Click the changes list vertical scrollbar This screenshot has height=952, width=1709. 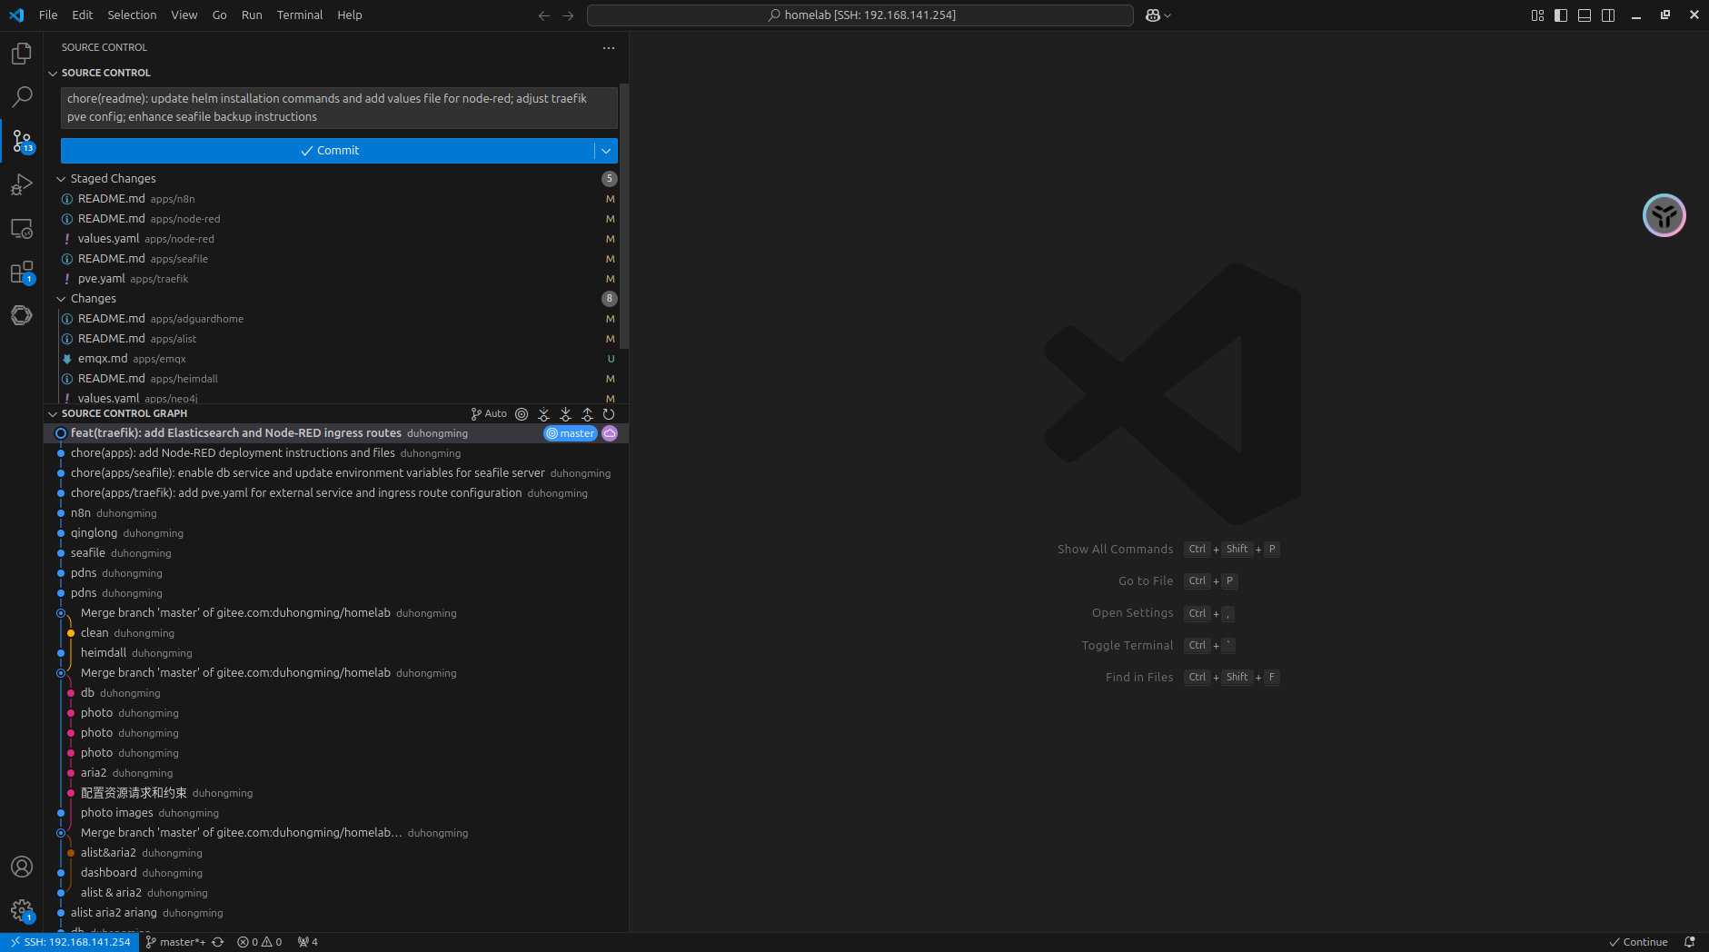624,218
